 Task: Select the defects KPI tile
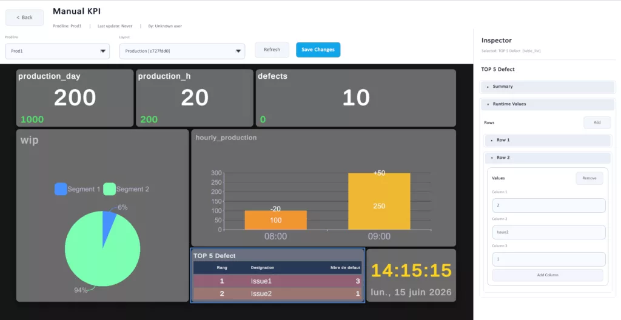coord(355,98)
